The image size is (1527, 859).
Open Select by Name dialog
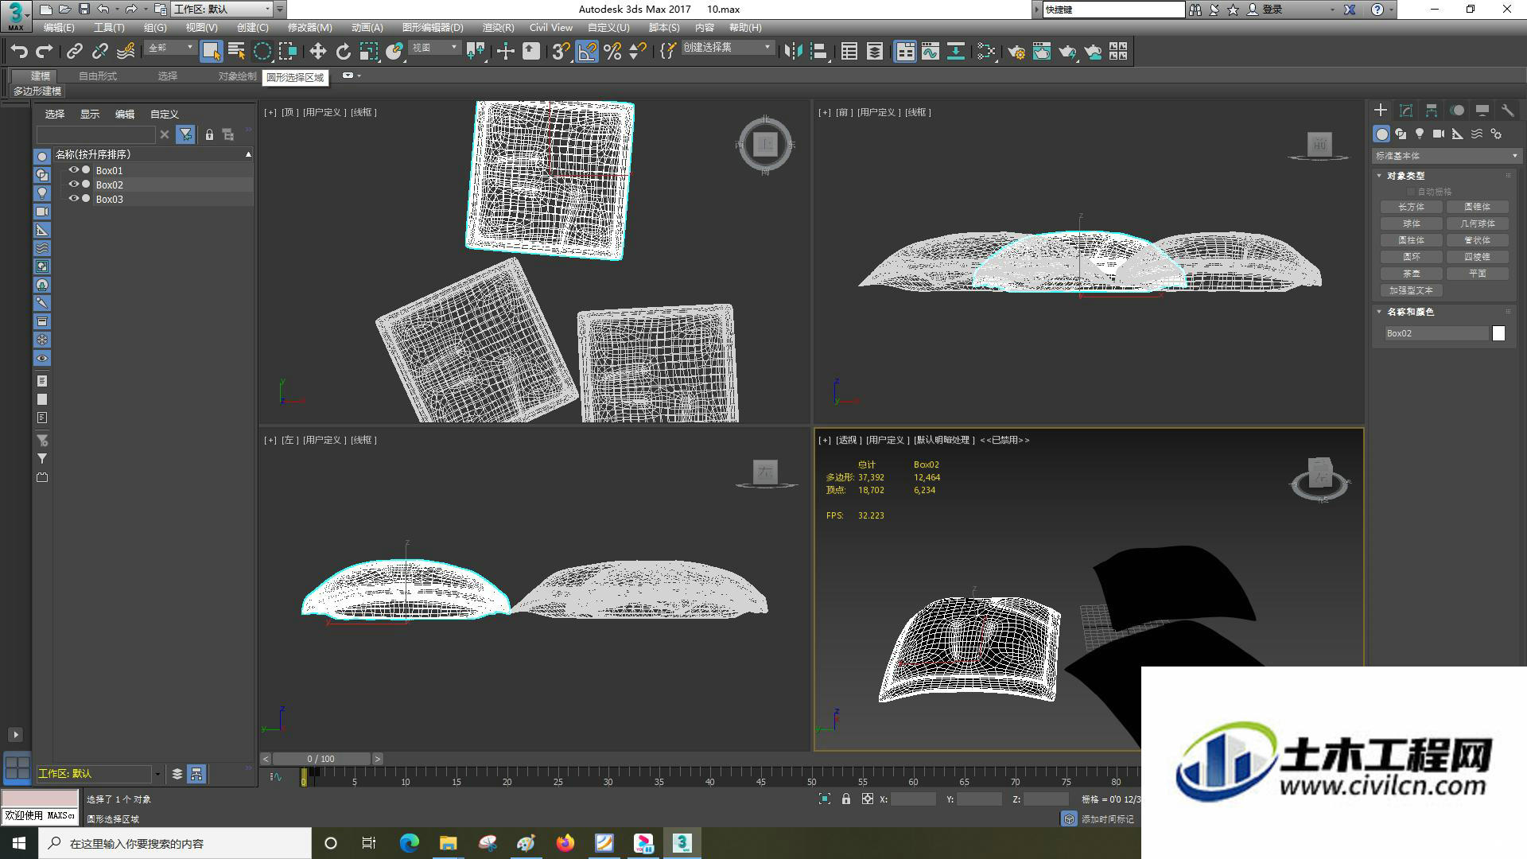(236, 52)
